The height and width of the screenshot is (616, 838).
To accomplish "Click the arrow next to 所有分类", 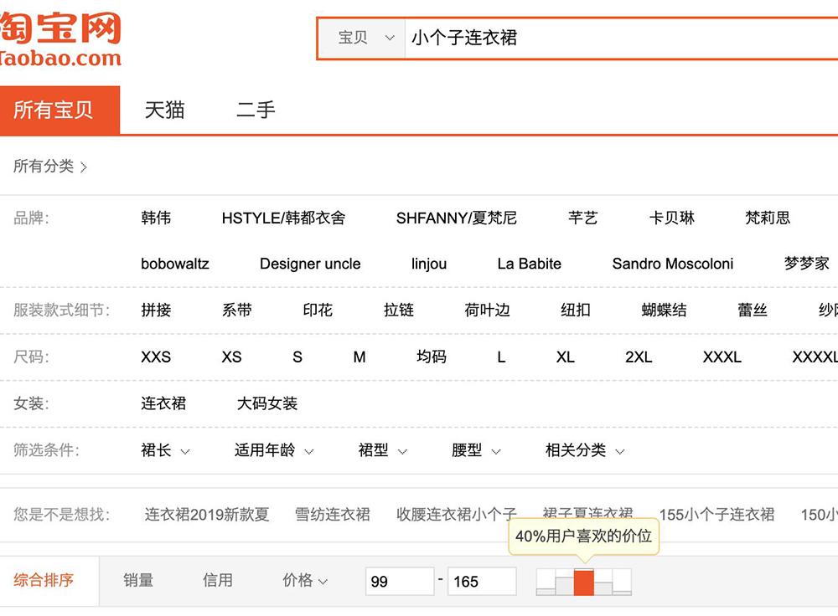I will [x=84, y=167].
